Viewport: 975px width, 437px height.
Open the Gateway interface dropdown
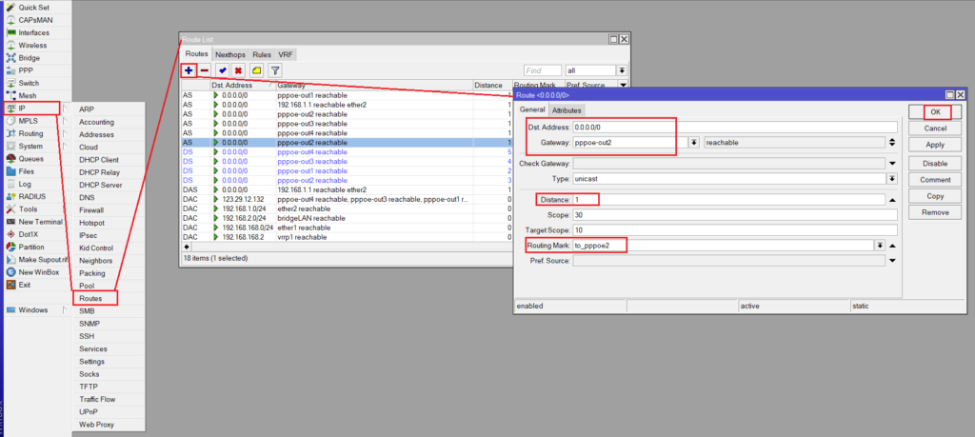tap(693, 143)
